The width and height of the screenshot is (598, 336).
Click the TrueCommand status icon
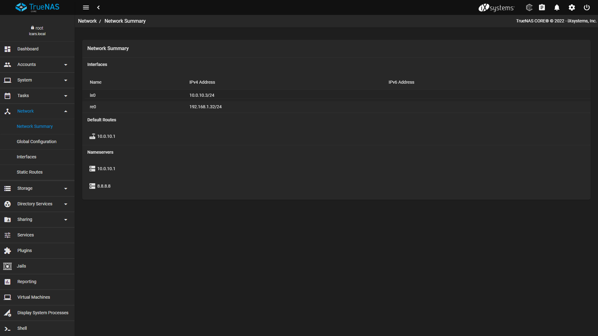click(x=529, y=7)
